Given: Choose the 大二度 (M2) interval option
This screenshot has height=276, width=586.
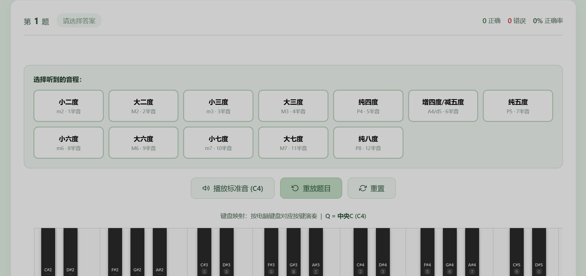Looking at the screenshot, I should pos(143,106).
